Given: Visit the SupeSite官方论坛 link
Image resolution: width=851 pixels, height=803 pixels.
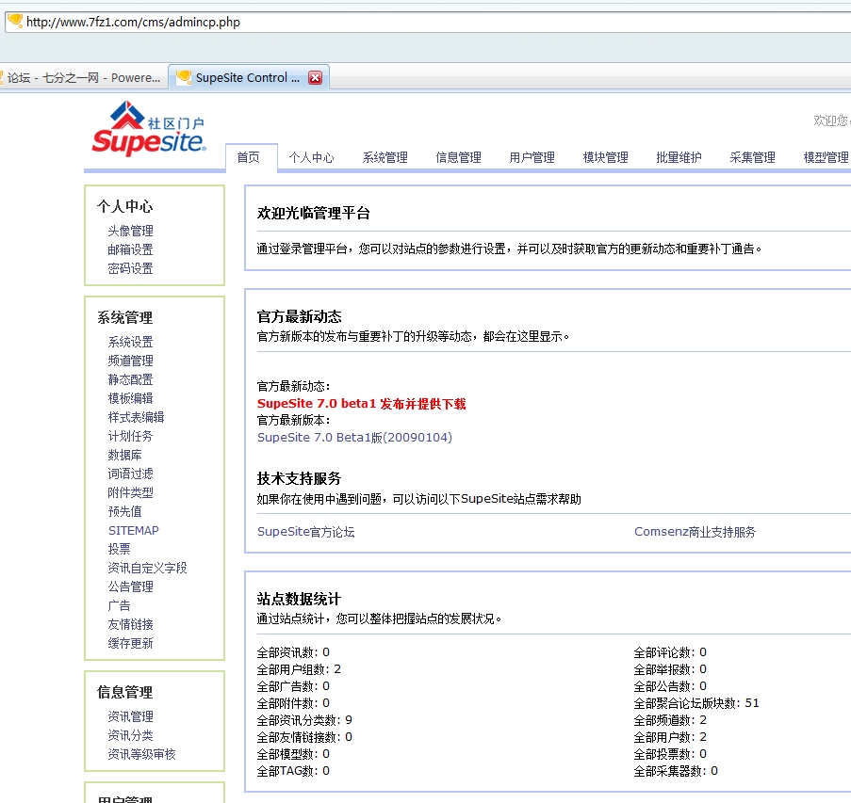Looking at the screenshot, I should (305, 532).
